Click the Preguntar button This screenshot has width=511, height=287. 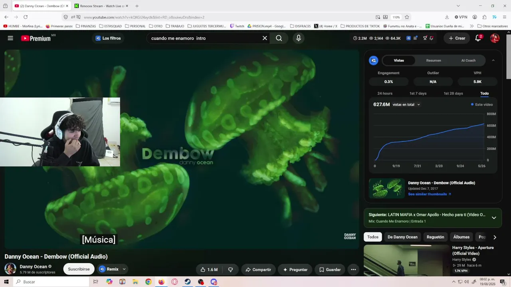pyautogui.click(x=295, y=269)
